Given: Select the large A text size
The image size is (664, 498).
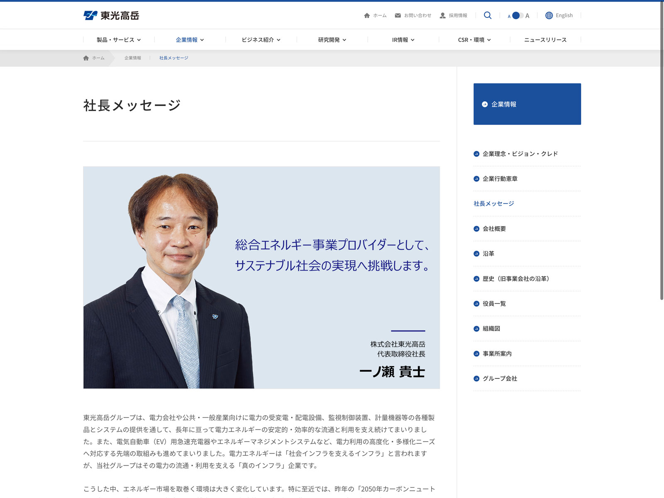Looking at the screenshot, I should (x=527, y=16).
